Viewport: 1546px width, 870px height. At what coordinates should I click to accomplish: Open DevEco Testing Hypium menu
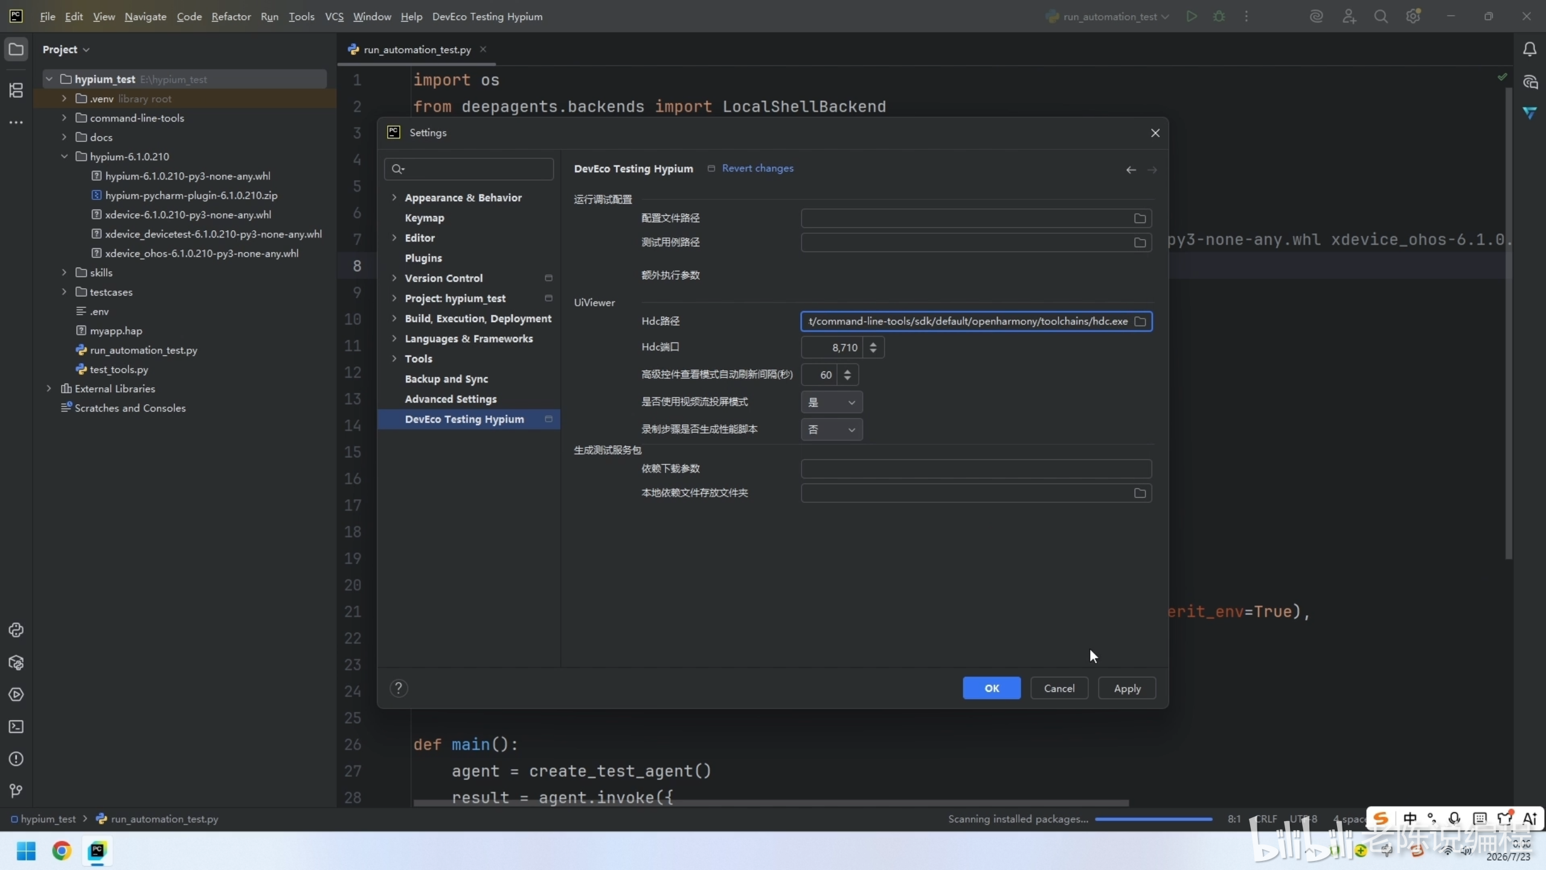(x=487, y=17)
